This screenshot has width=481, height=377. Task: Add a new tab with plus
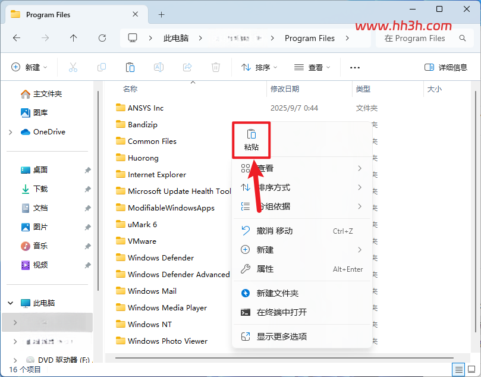tap(161, 14)
